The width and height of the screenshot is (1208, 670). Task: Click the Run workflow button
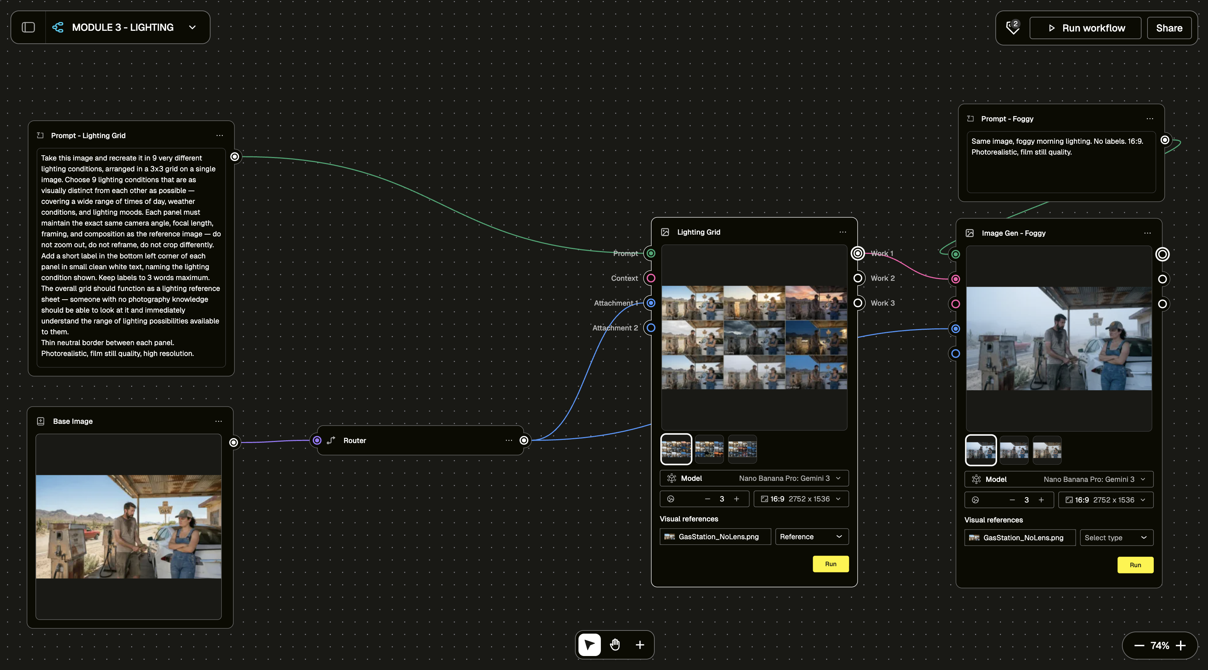click(1086, 28)
